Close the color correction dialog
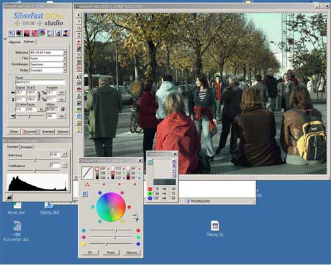The image size is (331, 265). pyautogui.click(x=140, y=160)
